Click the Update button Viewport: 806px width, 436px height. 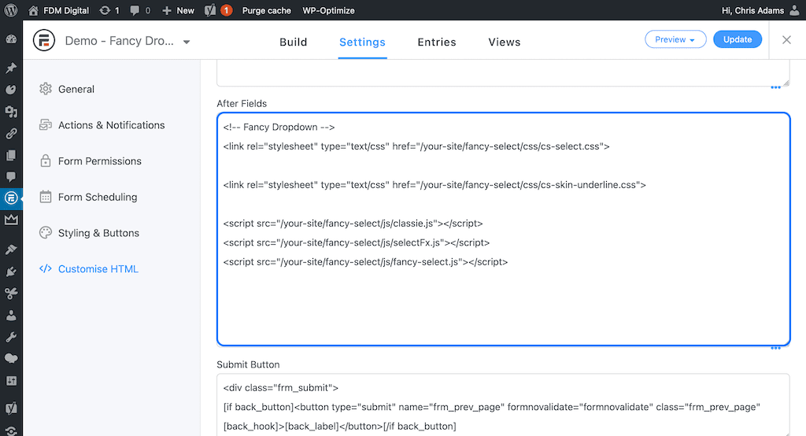[x=737, y=39]
